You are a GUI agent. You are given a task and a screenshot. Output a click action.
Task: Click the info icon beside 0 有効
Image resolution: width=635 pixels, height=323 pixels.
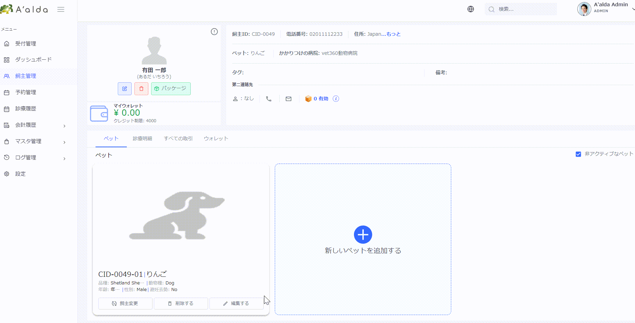click(336, 99)
